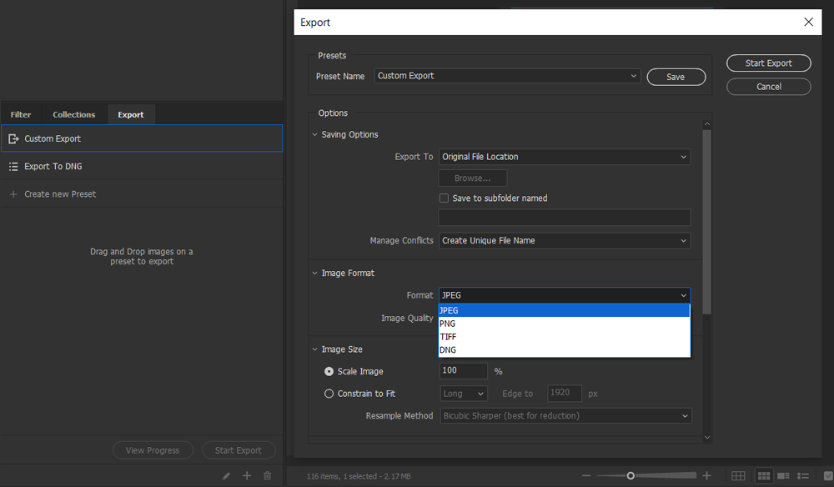Image resolution: width=834 pixels, height=487 pixels.
Task: Click the trash icon to delete preset
Action: 268,475
